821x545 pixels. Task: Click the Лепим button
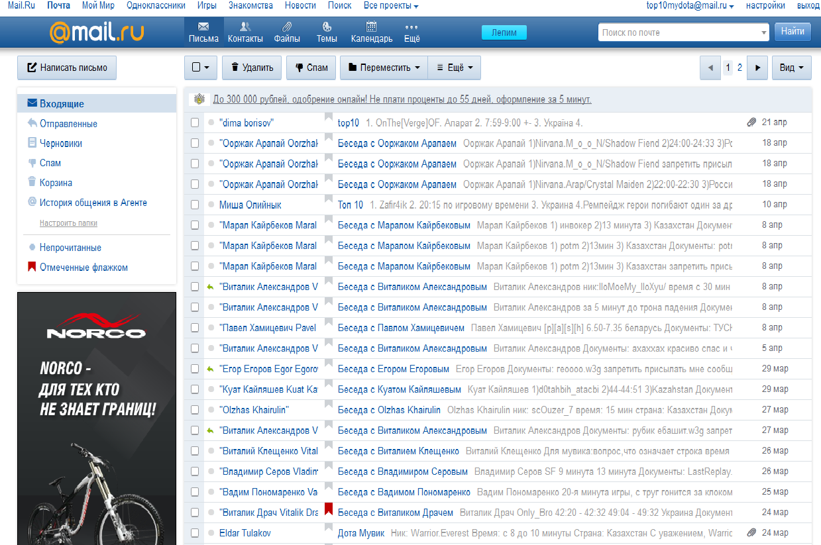504,32
